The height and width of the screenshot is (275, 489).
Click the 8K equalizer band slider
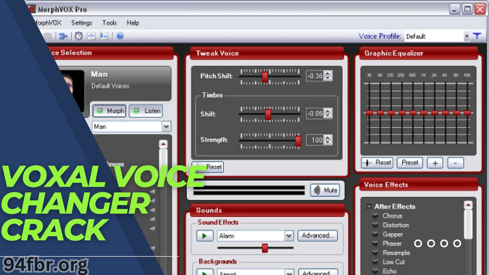[457, 113]
